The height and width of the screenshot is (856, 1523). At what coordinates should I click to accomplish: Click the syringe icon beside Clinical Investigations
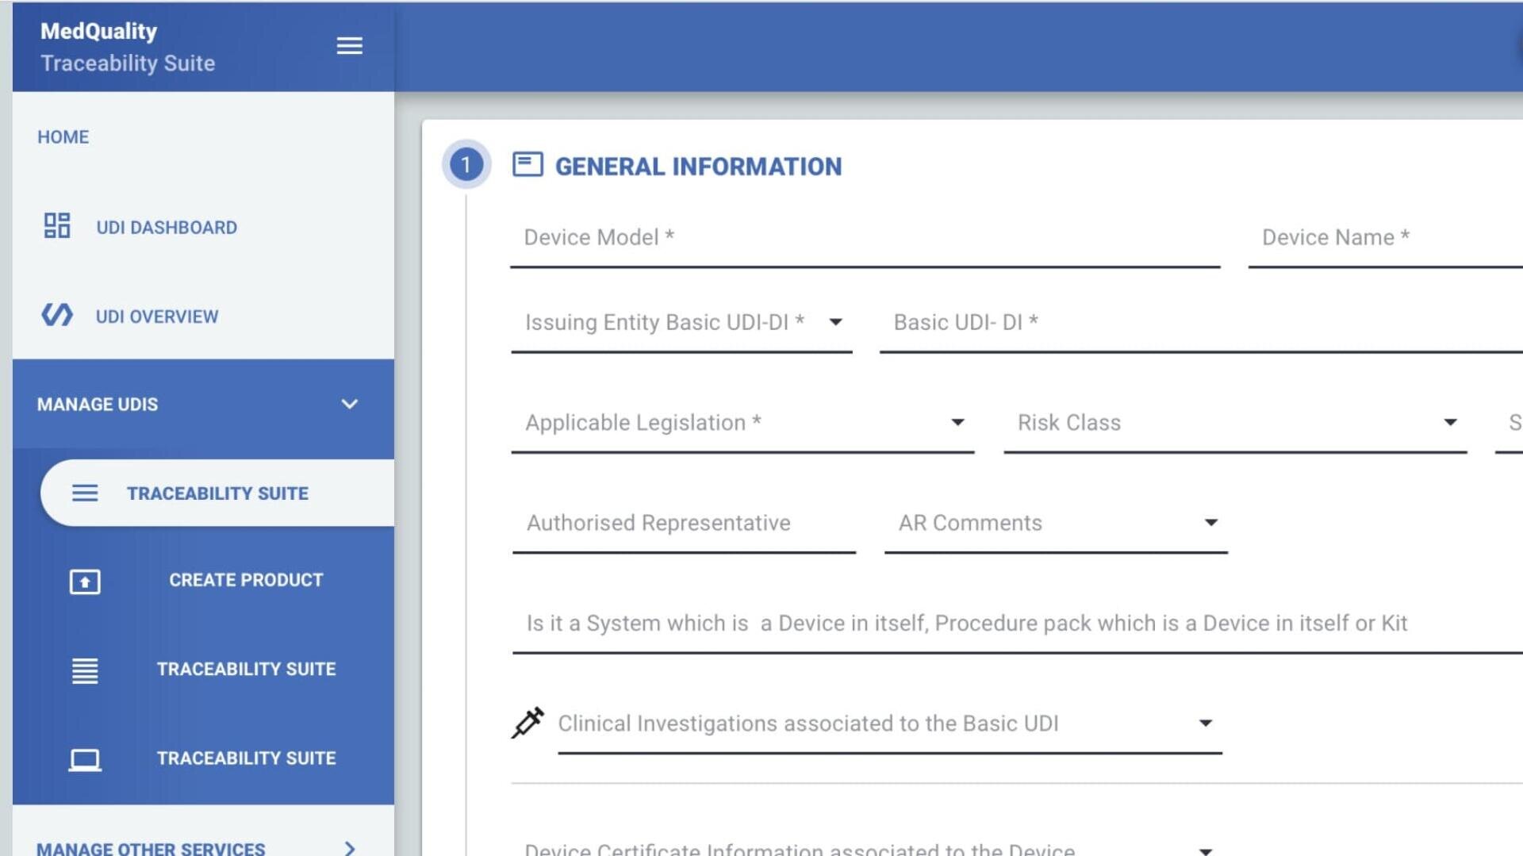pos(527,723)
